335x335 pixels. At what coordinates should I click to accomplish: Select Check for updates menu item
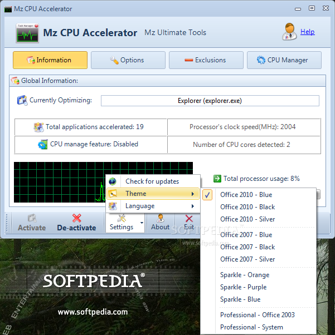pyautogui.click(x=153, y=181)
